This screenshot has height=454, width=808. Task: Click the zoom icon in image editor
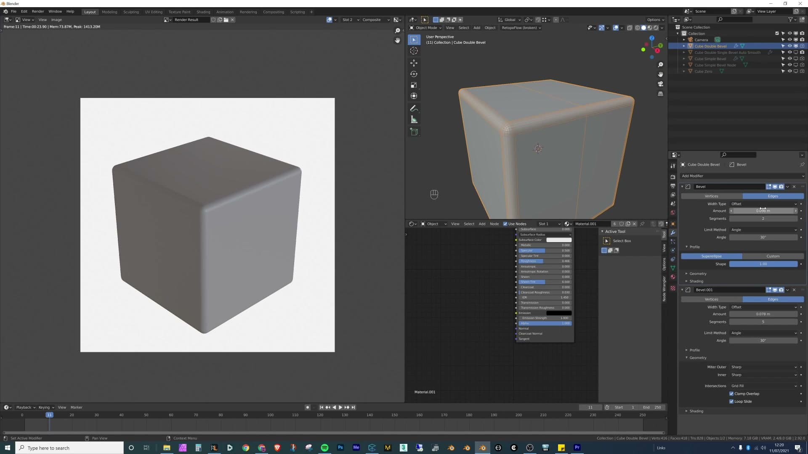point(397,31)
